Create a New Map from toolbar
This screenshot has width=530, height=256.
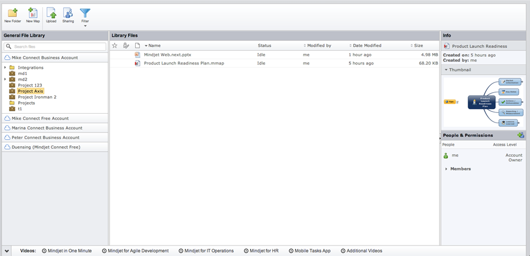33,14
